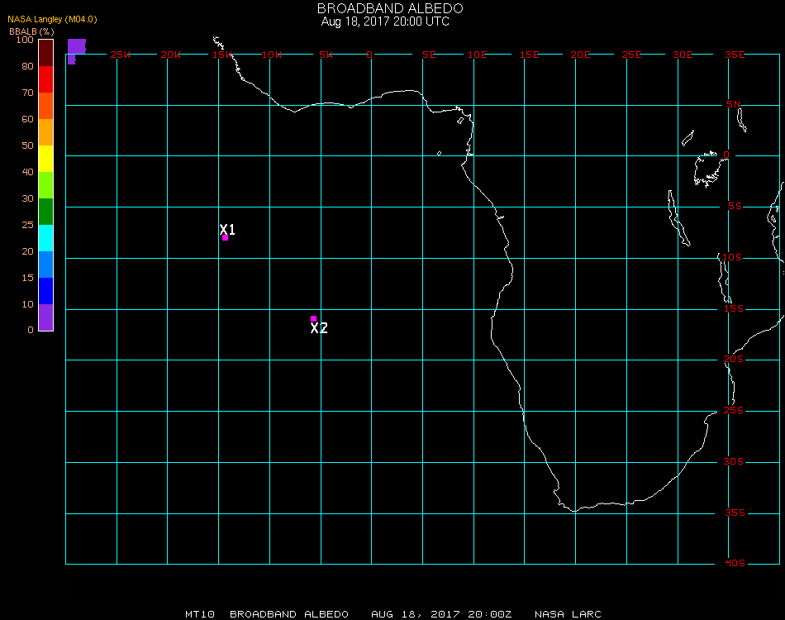Click the 'NASA Langley (M04.0)' label
The height and width of the screenshot is (620, 785).
coord(52,19)
